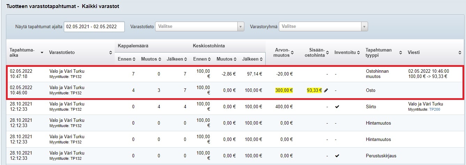The width and height of the screenshot is (466, 165).
Task: Click the sort icon for Viesti column
Action: (460, 53)
